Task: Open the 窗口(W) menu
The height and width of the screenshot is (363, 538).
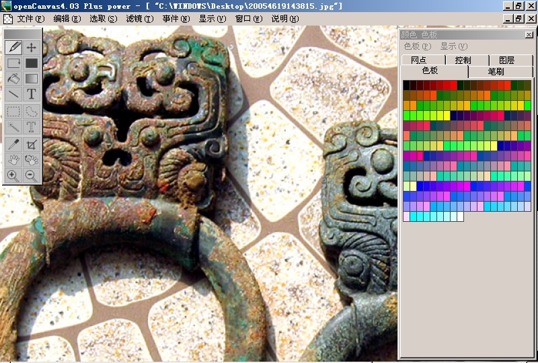Action: [x=249, y=19]
